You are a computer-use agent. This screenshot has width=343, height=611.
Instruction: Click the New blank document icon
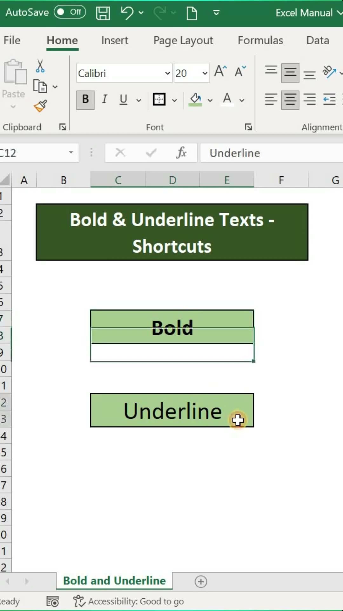click(192, 13)
